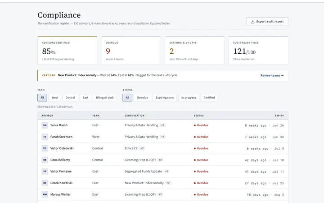Open Dana Bellamy advisor name
Screen dimensions: 324x203
coord(60,160)
